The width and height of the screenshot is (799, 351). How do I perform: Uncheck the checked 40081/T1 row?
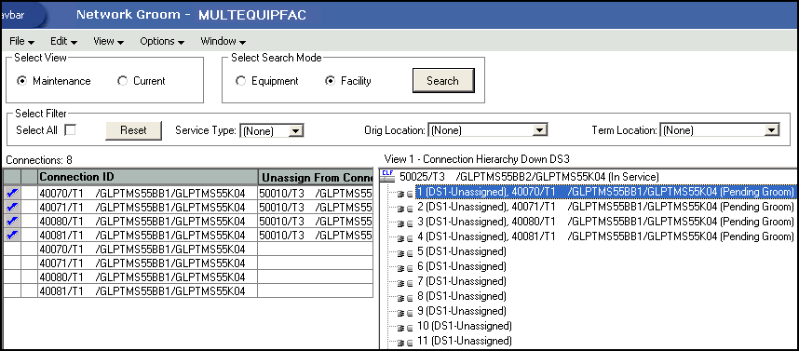pos(13,235)
